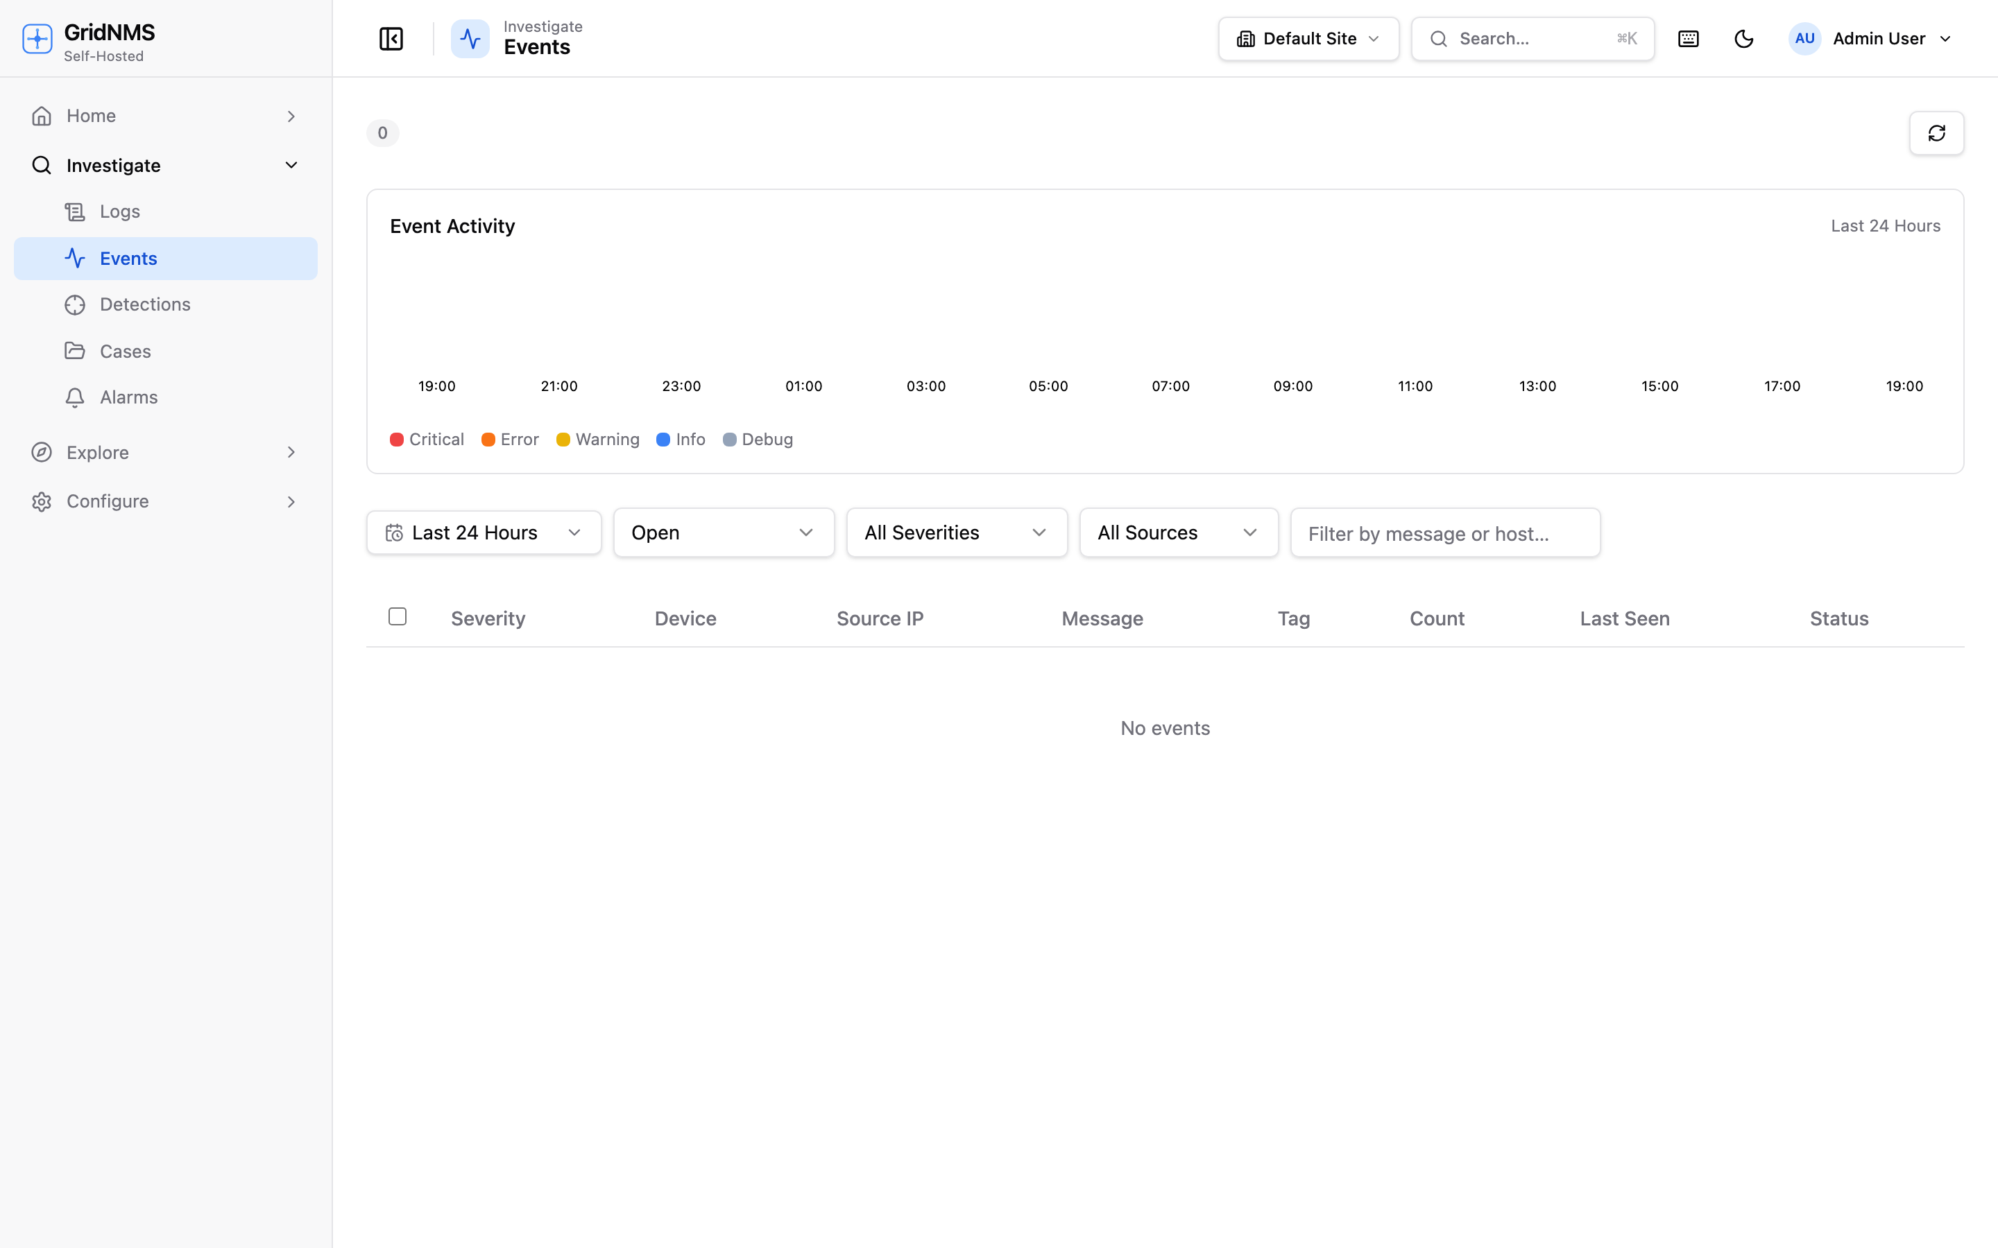Go to Detections in the sidebar
The image size is (1998, 1248).
click(x=145, y=304)
